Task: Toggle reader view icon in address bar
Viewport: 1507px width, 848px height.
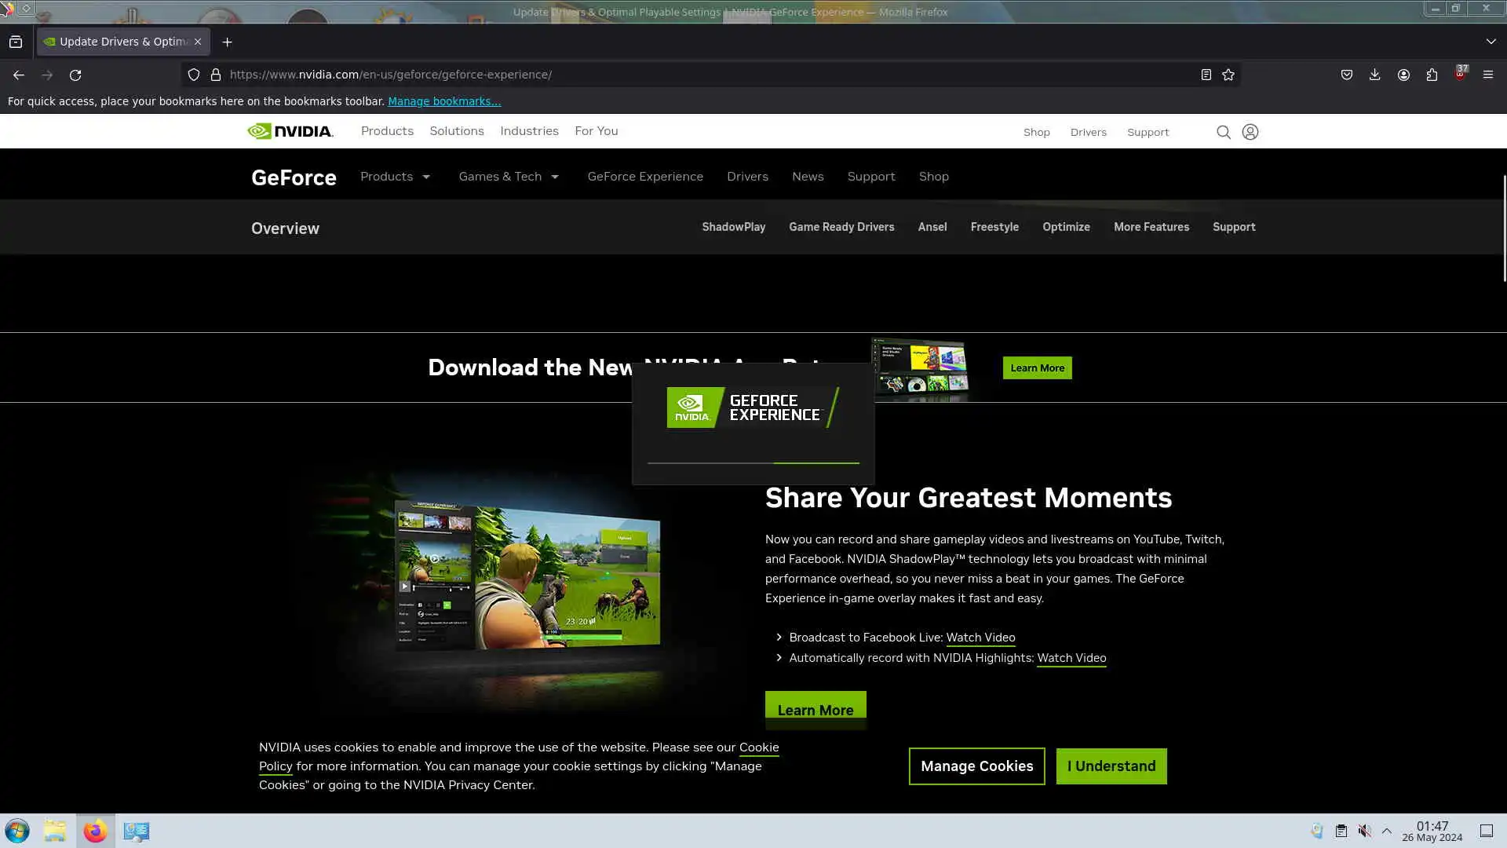Action: coord(1206,75)
